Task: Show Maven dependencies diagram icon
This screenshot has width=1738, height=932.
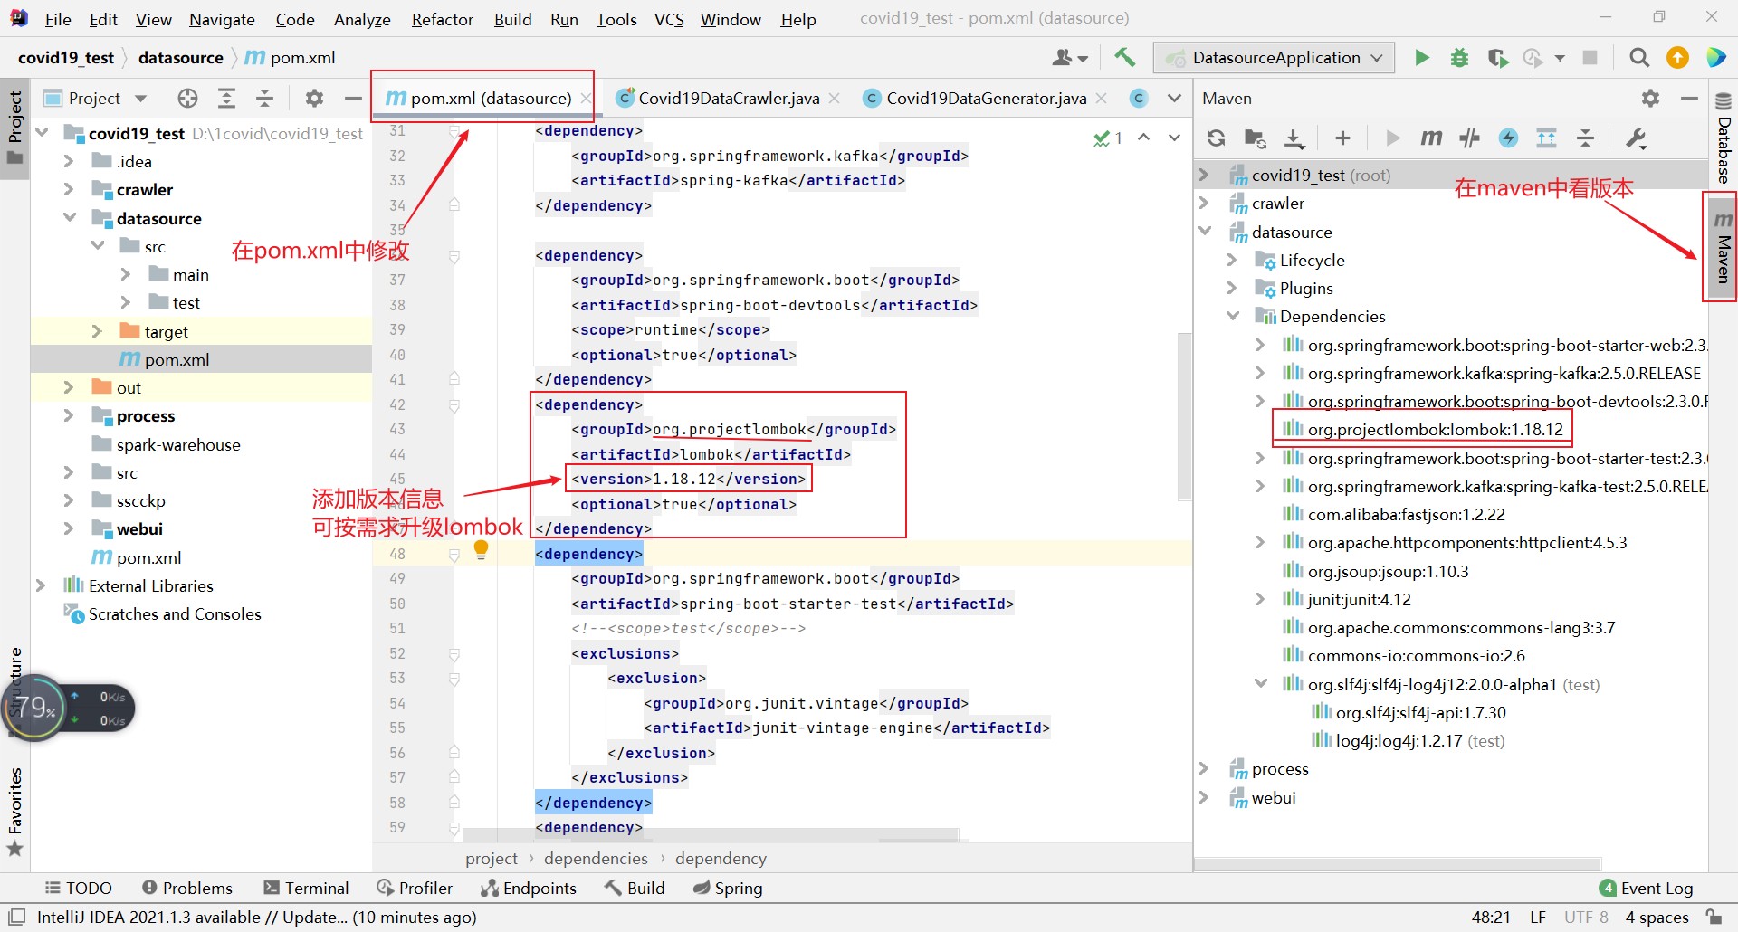Action: (1546, 138)
